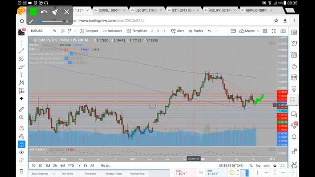Open the news feed panel icon

point(294,55)
